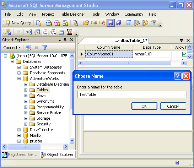Open the Edit menu
This screenshot has height=168, width=194.
20,14
